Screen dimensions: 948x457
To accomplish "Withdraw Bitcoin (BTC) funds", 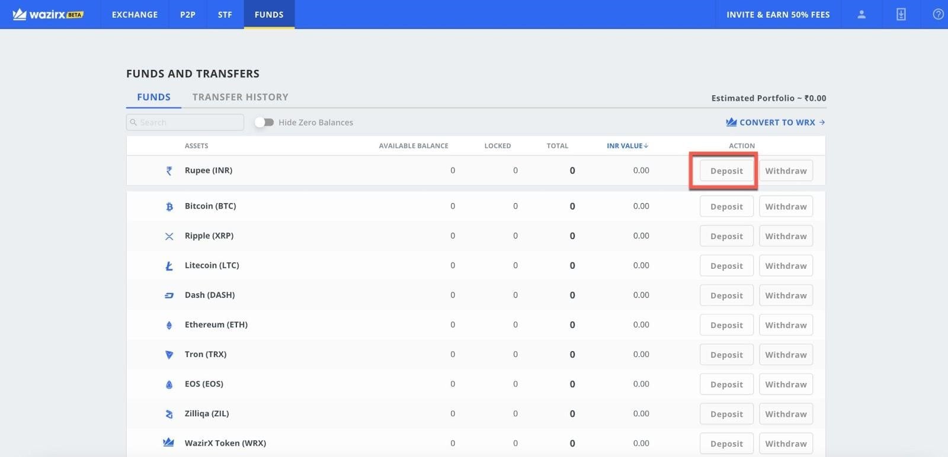I will click(786, 207).
